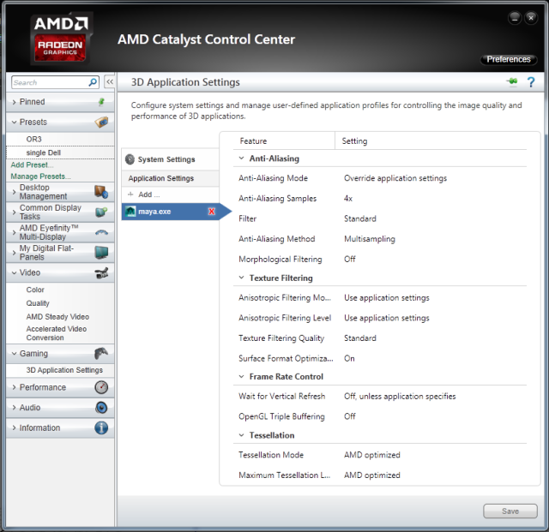This screenshot has width=549, height=532.
Task: Click the My Digital Flat-Panels monitor icon
Action: pyautogui.click(x=101, y=252)
